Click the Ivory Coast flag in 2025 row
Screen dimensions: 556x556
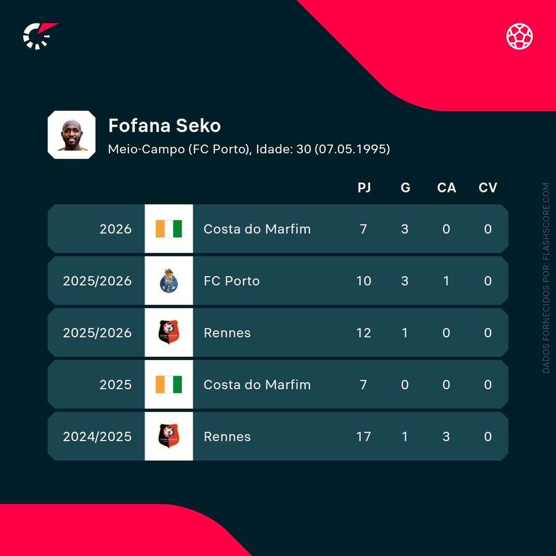tap(169, 384)
